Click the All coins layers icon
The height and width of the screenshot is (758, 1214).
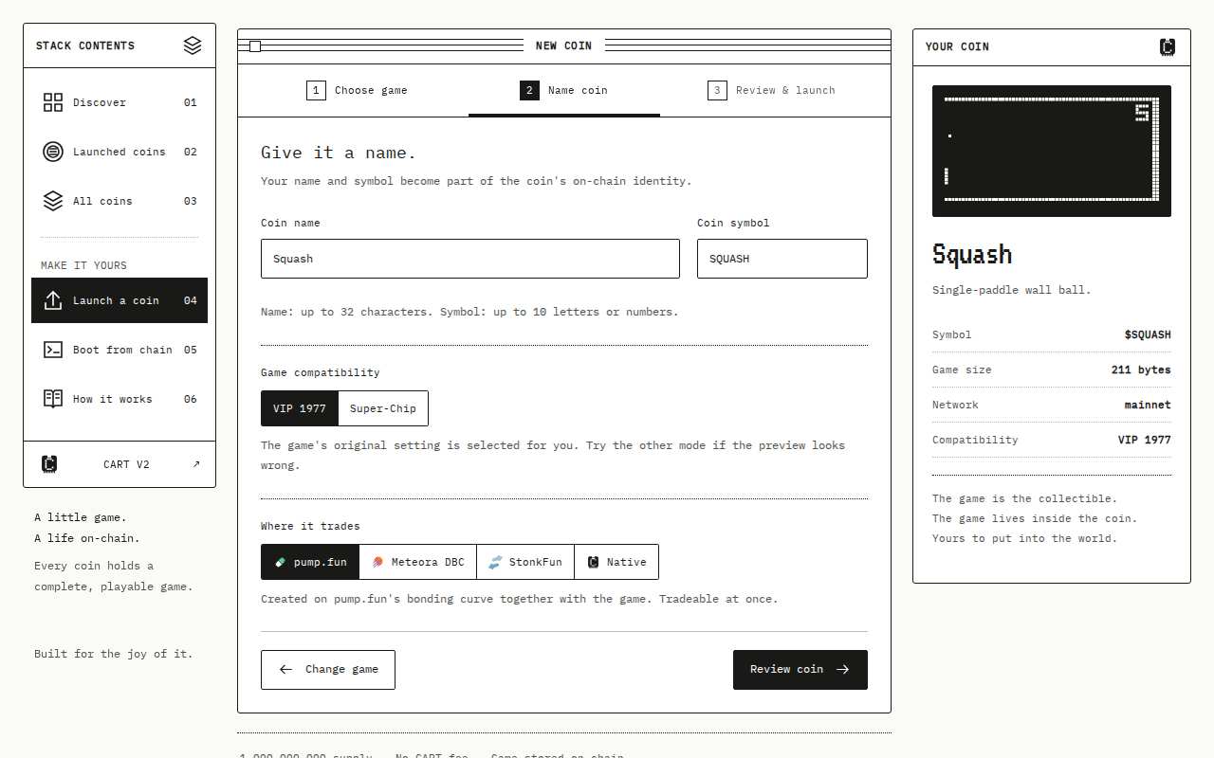coord(53,201)
